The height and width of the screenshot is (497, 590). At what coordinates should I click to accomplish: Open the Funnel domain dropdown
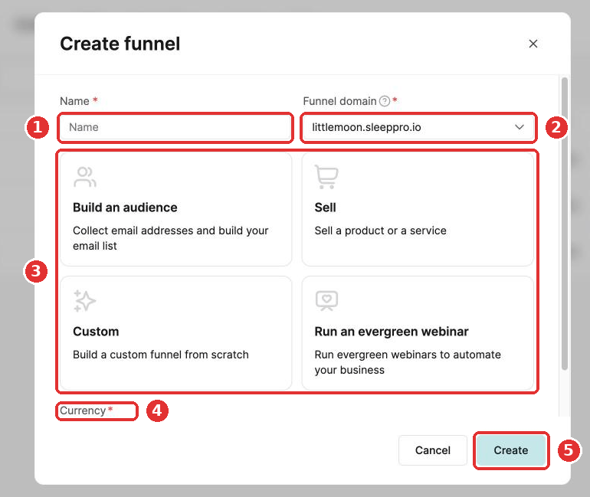(x=418, y=127)
